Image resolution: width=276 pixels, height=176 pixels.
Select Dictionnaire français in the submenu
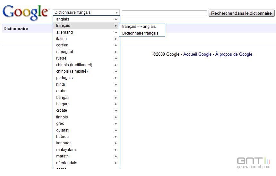click(140, 33)
